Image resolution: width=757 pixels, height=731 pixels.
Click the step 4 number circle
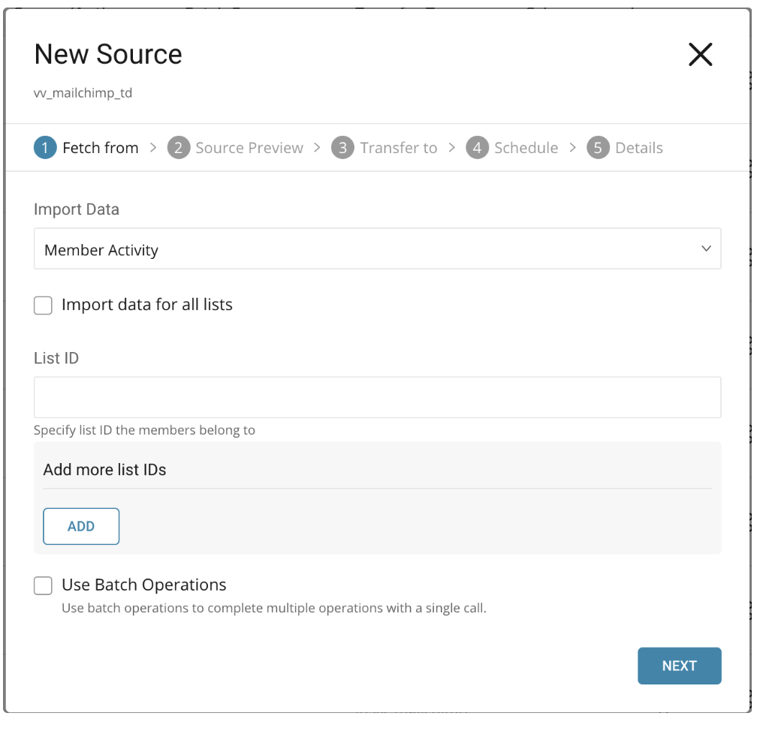(x=477, y=148)
